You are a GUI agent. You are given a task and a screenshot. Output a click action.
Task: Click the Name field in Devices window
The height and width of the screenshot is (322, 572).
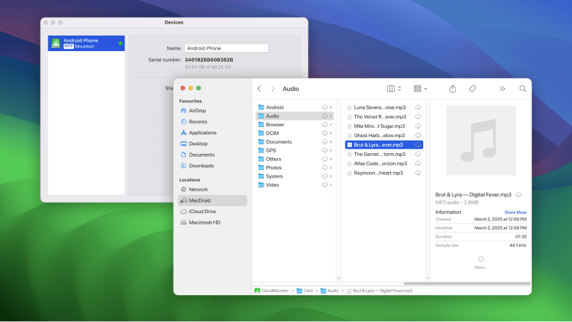pos(227,48)
